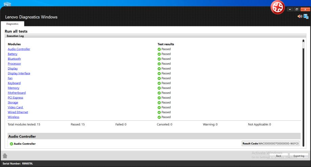Click the Result Code field

(x=270, y=143)
